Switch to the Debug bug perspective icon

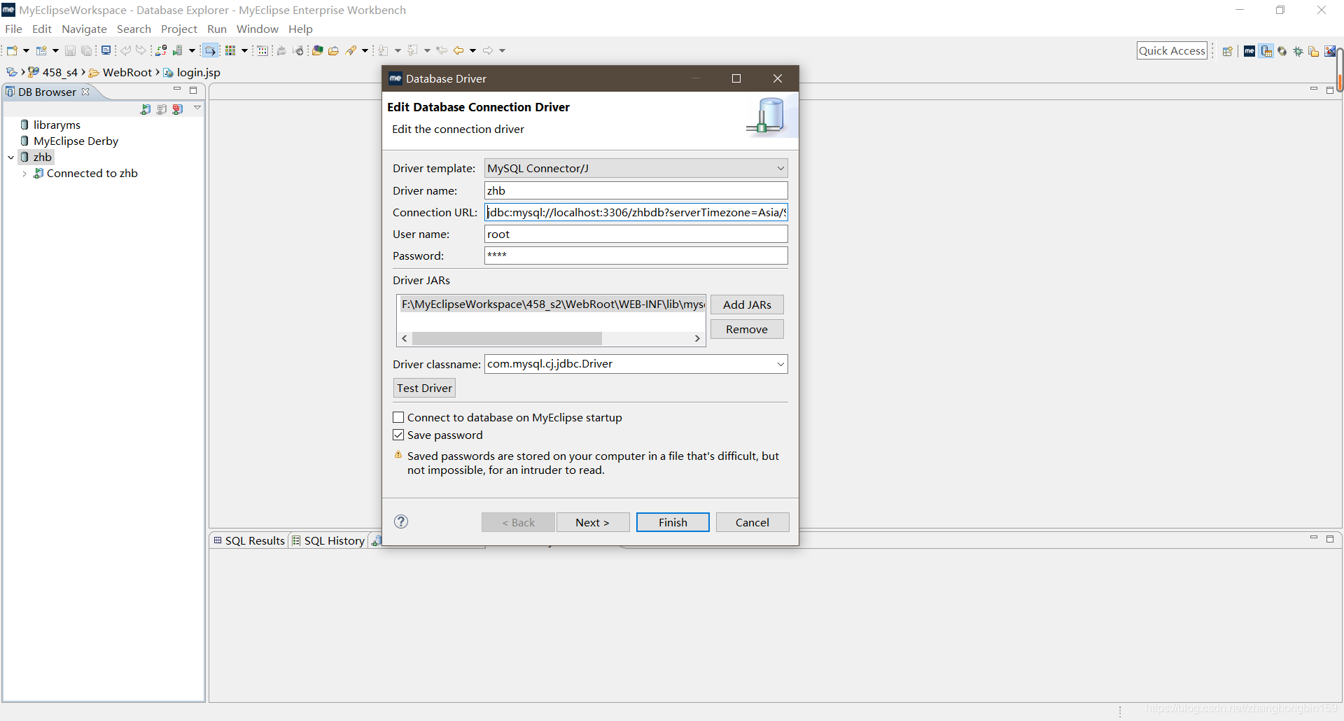point(1298,51)
